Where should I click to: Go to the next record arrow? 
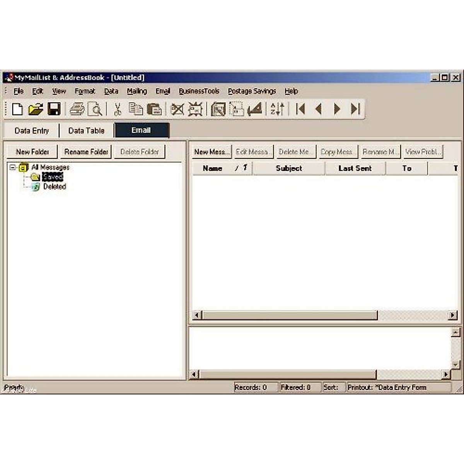point(337,109)
